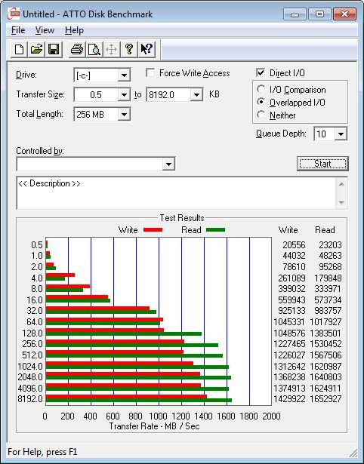Click the write value 1048576

(289, 333)
